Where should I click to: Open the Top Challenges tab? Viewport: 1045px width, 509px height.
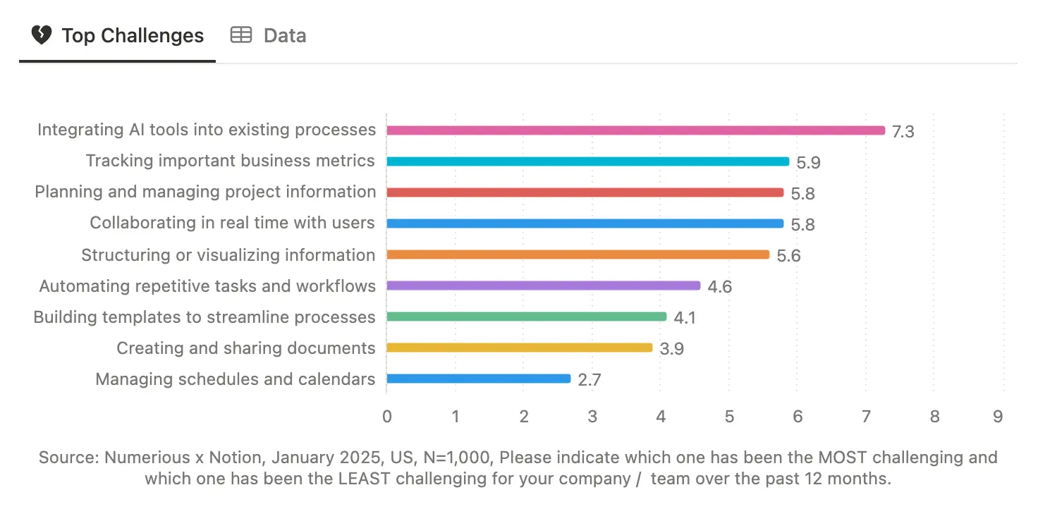point(133,35)
